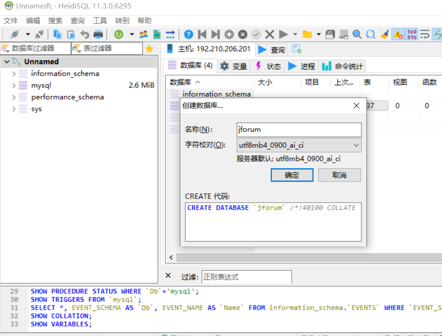This screenshot has width=442, height=336.
Task: Click the 取消 button in dialog
Action: click(340, 175)
